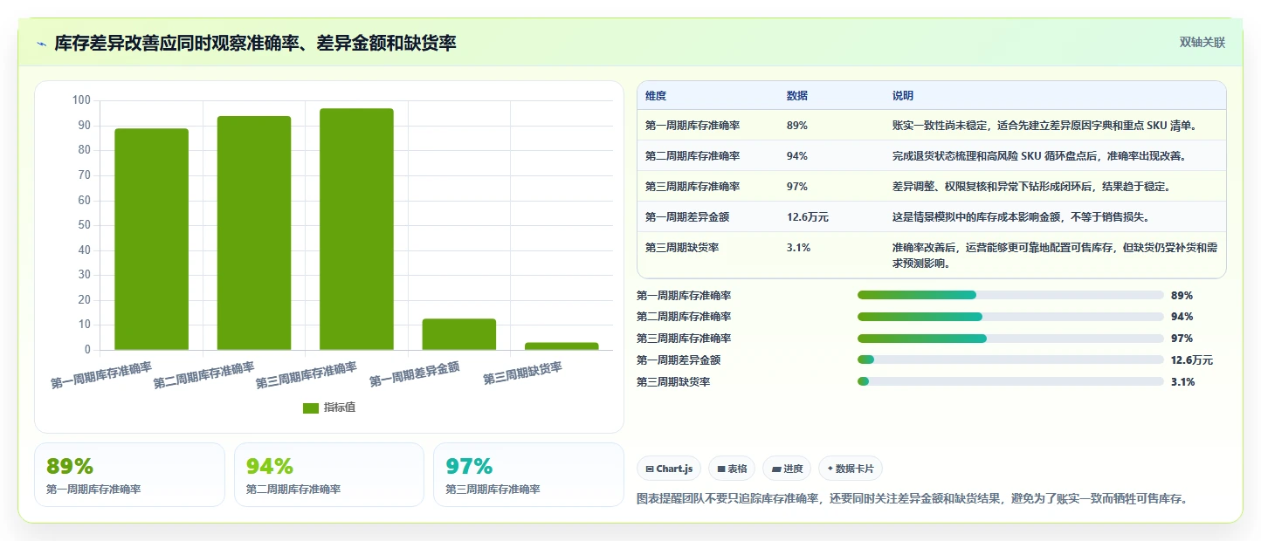This screenshot has width=1261, height=541.
Task: Click the 97% table cell
Action: (x=797, y=187)
